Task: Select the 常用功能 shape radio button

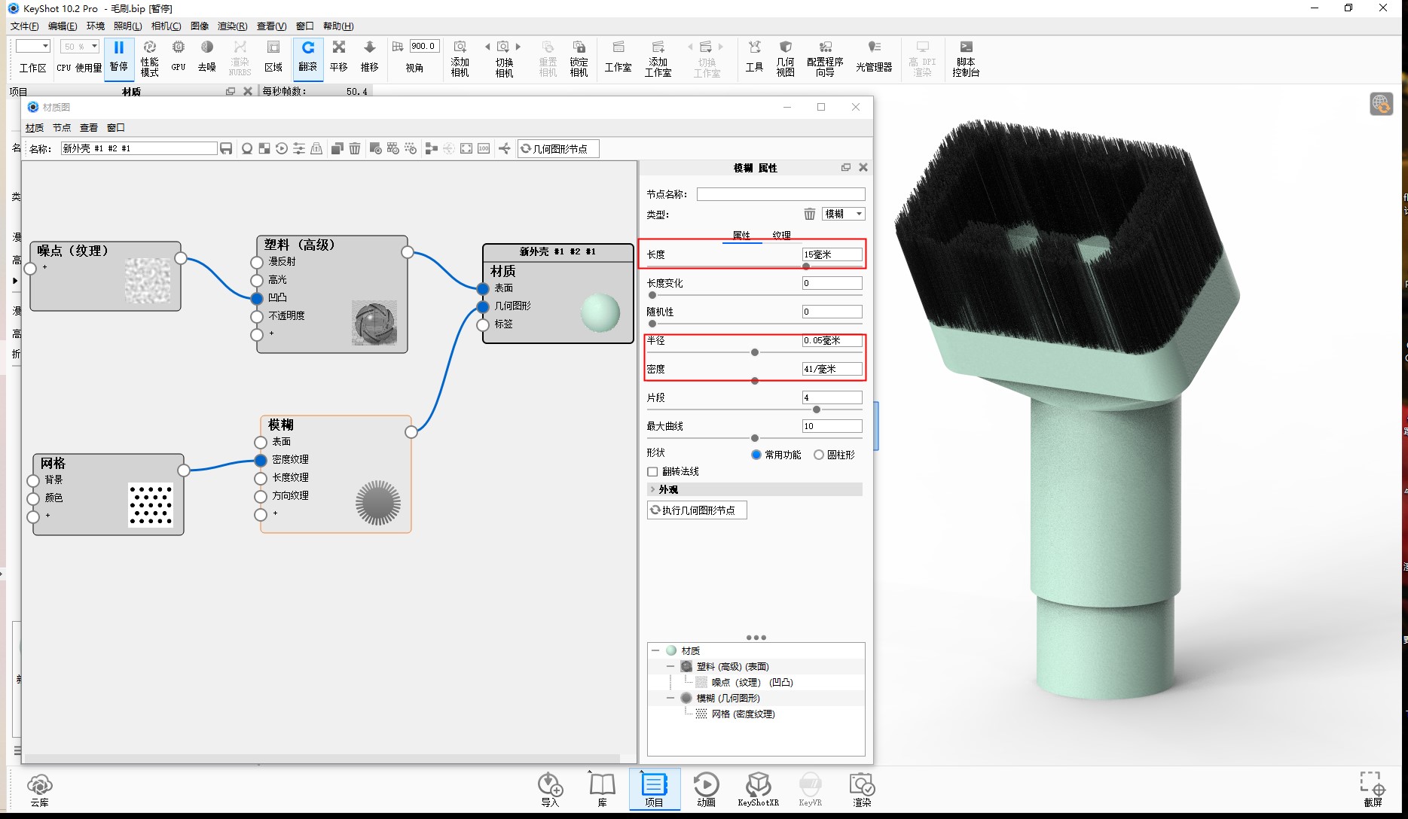Action: click(756, 455)
